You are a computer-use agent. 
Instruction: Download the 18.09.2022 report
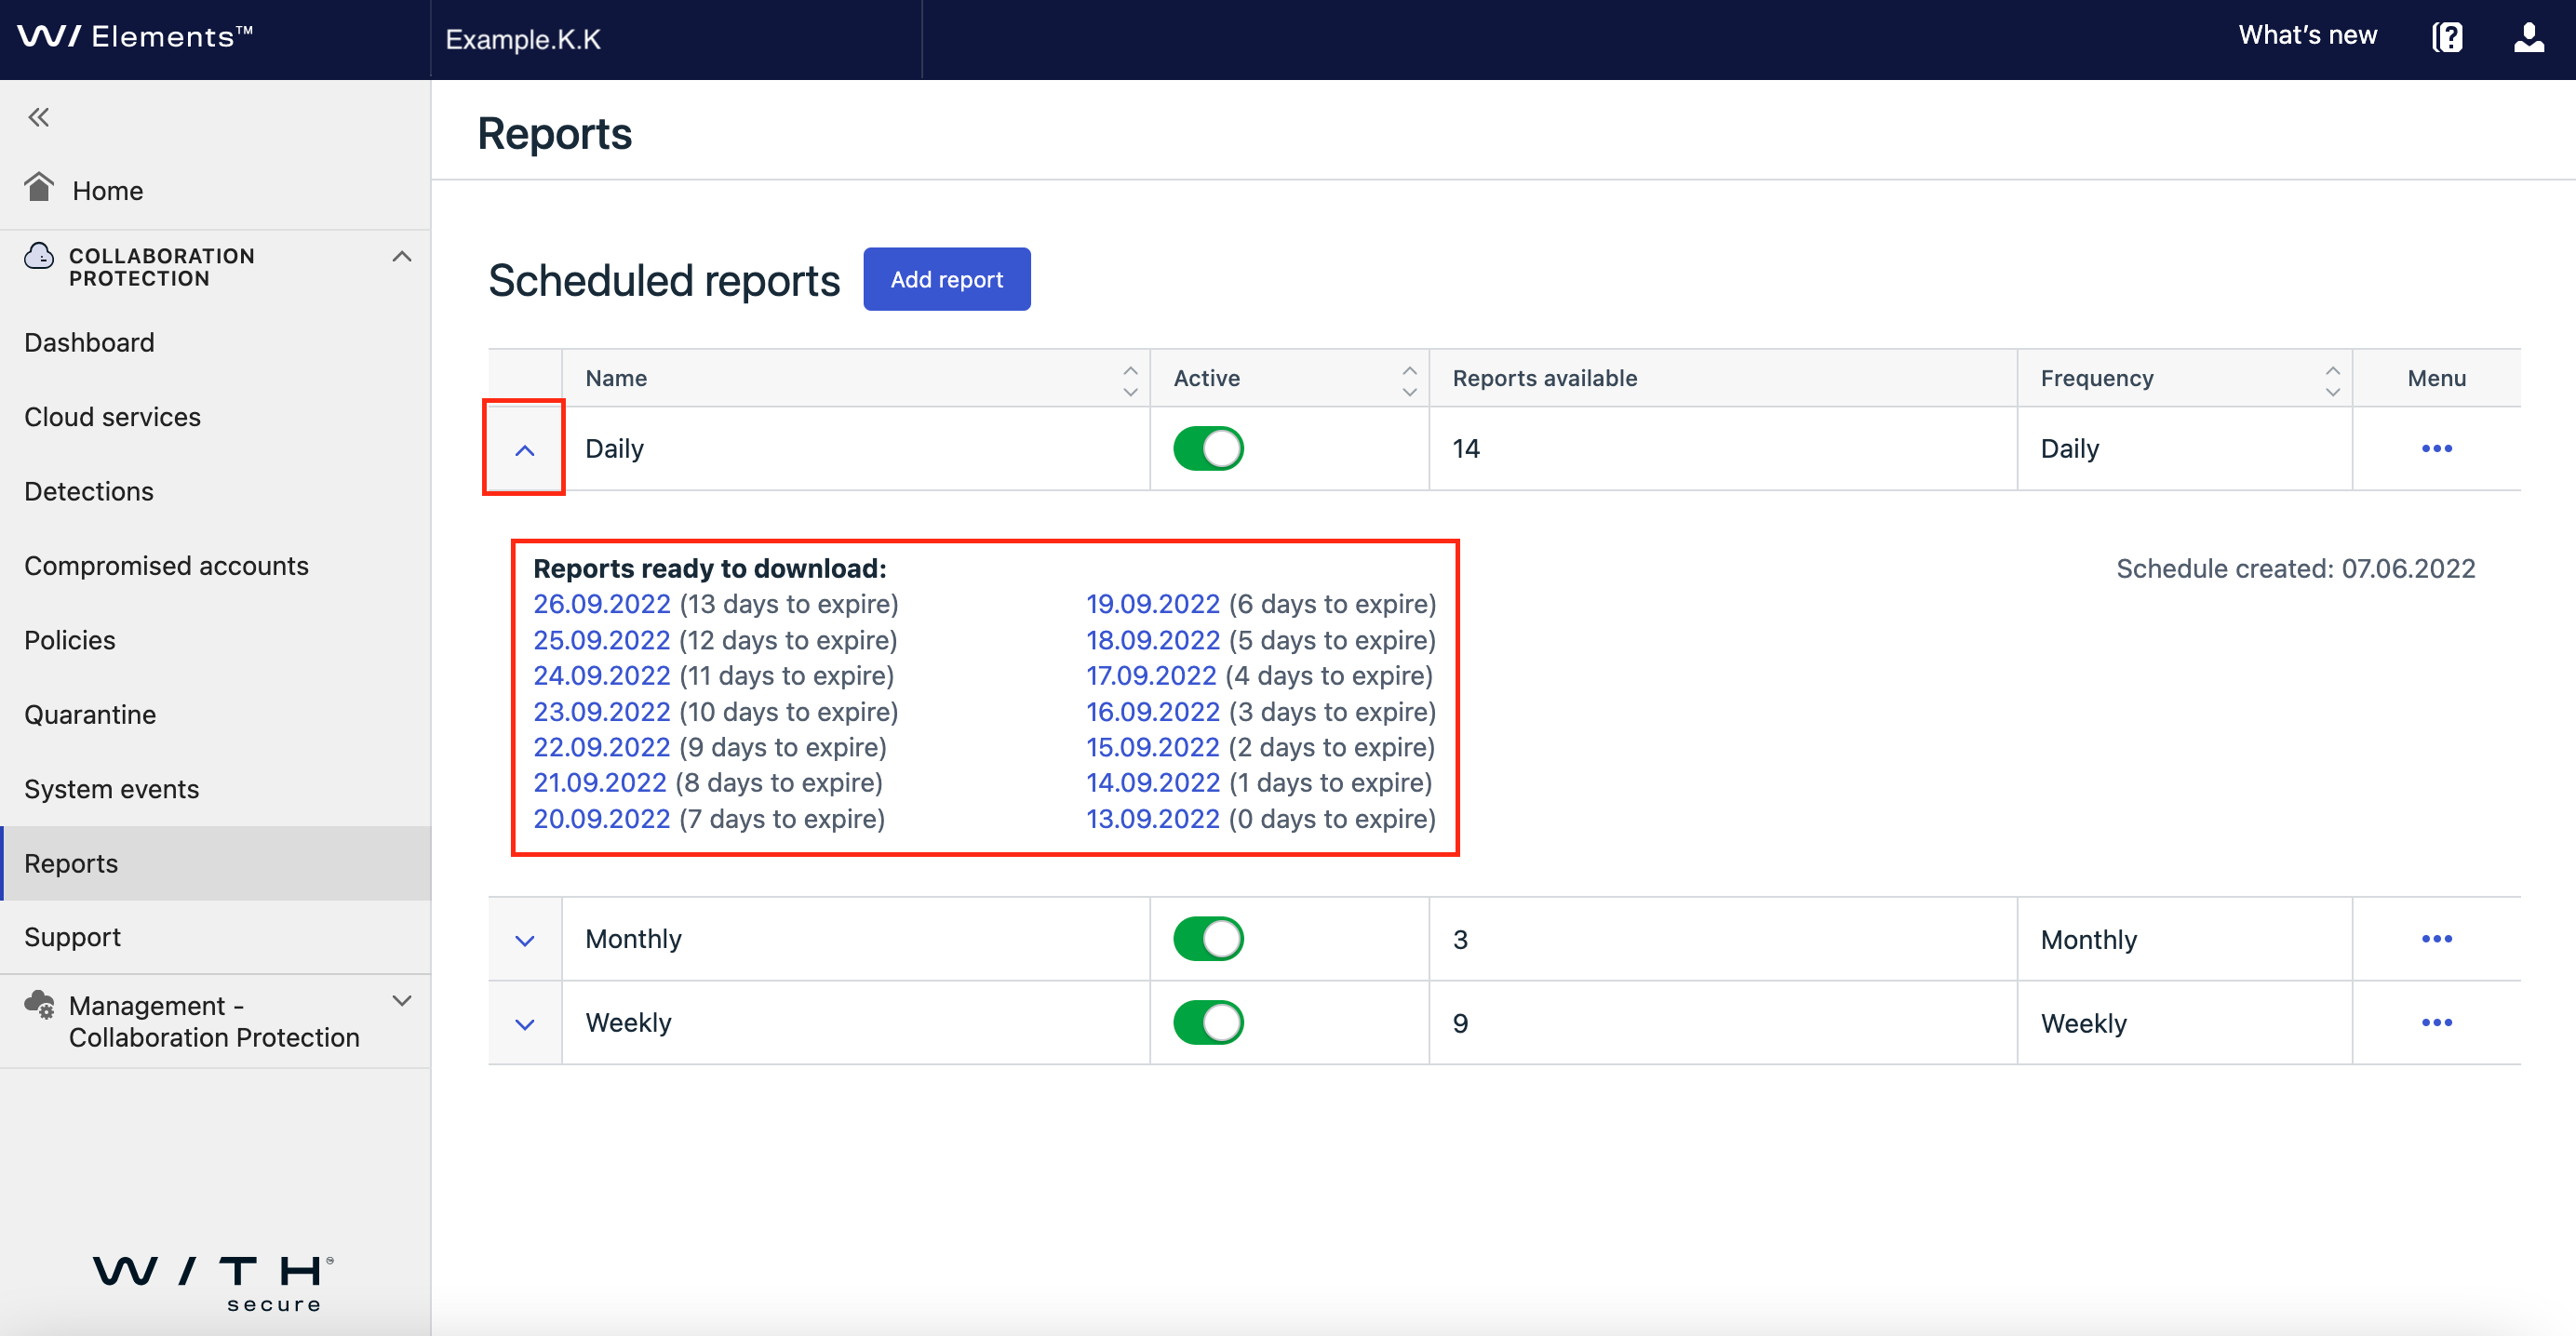point(1153,640)
